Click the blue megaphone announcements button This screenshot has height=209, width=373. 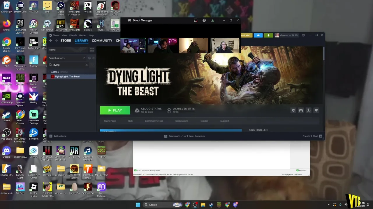pos(258,35)
